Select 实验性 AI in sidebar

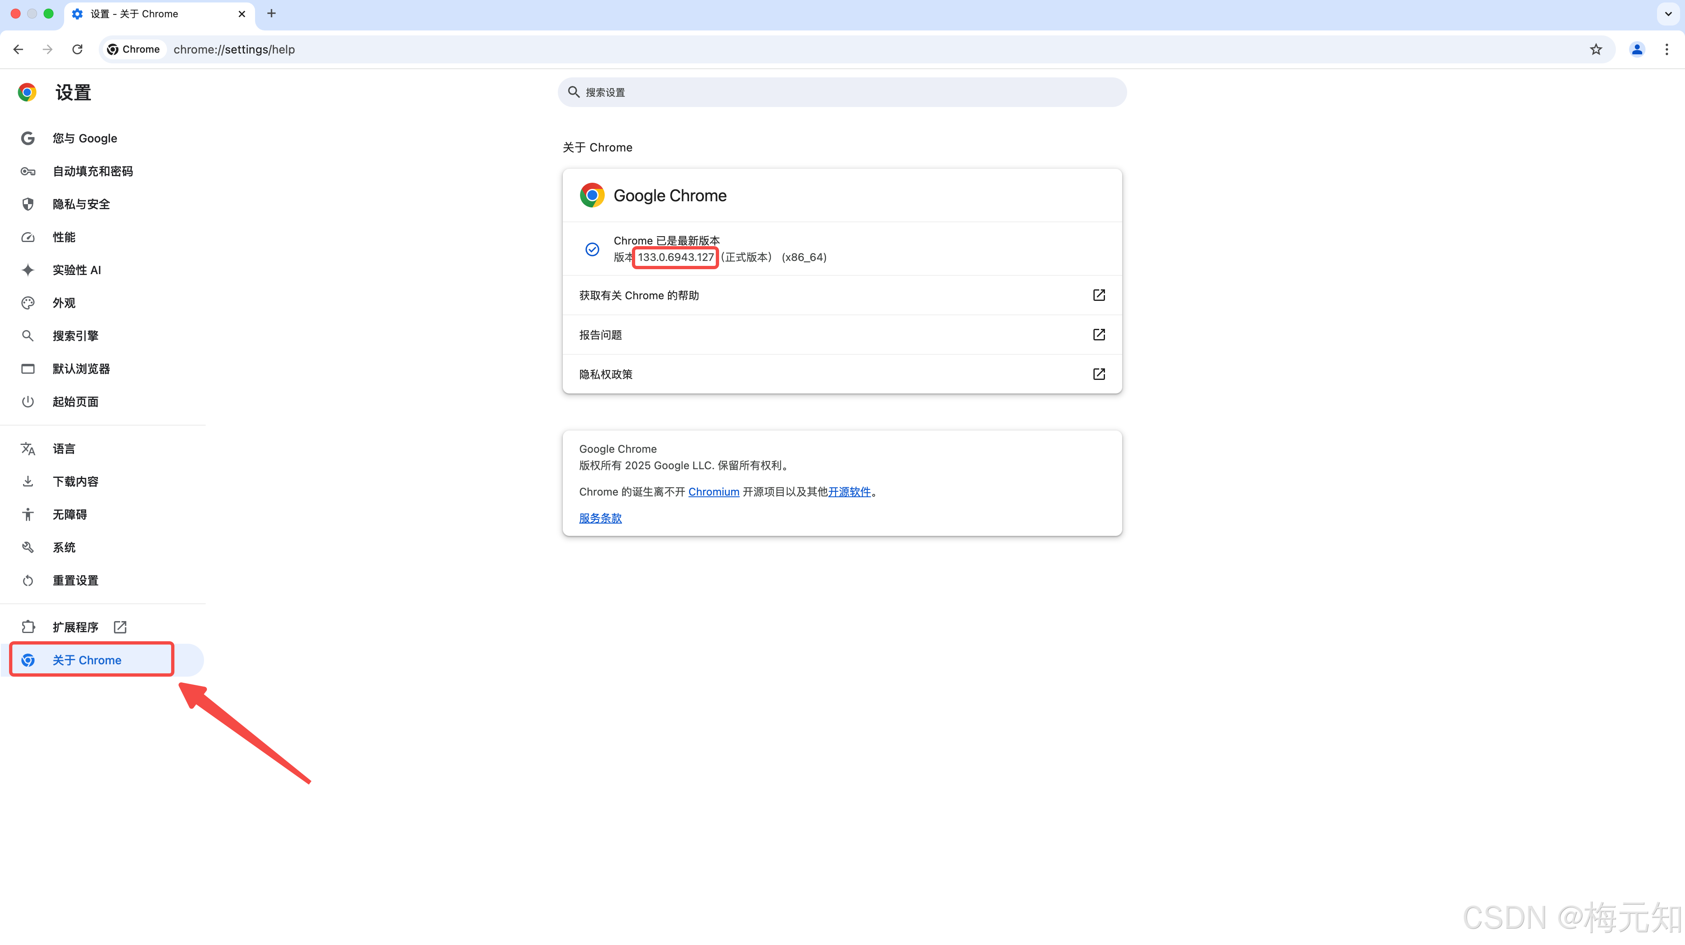tap(77, 270)
